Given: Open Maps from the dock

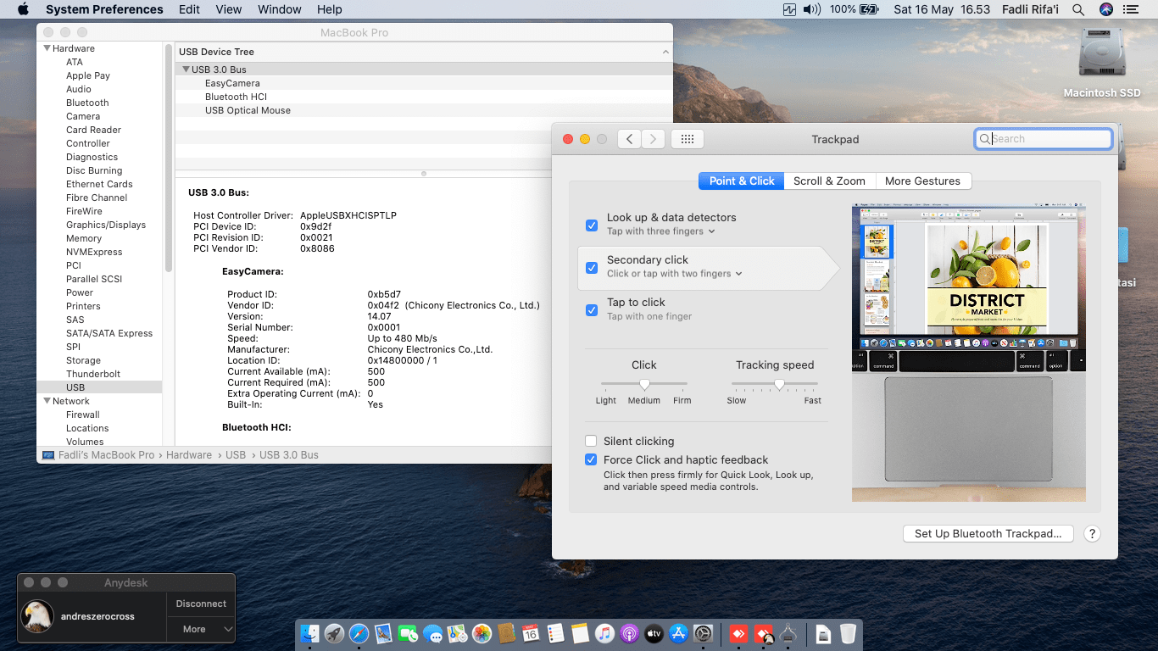Looking at the screenshot, I should tap(457, 633).
